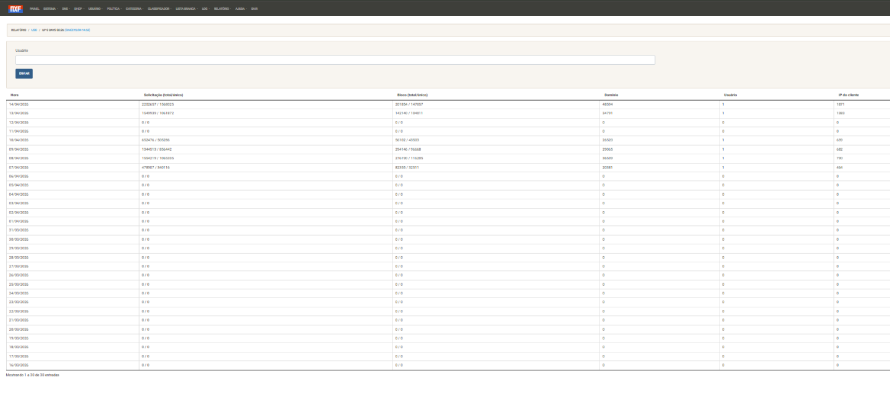Viewport: 890px width, 416px height.
Task: Open the LOG breadcrumb link
Action: (35, 29)
